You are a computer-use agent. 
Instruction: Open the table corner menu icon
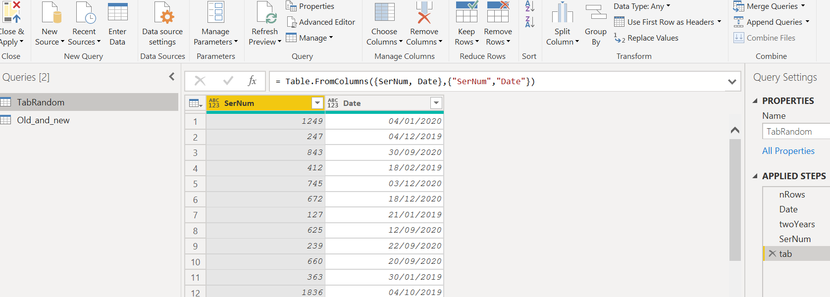[196, 103]
